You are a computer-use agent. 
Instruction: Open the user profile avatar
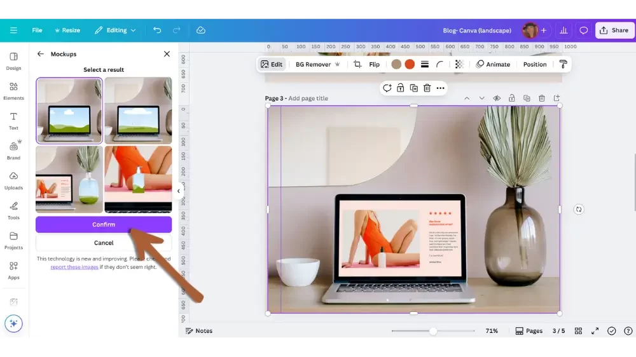[529, 30]
